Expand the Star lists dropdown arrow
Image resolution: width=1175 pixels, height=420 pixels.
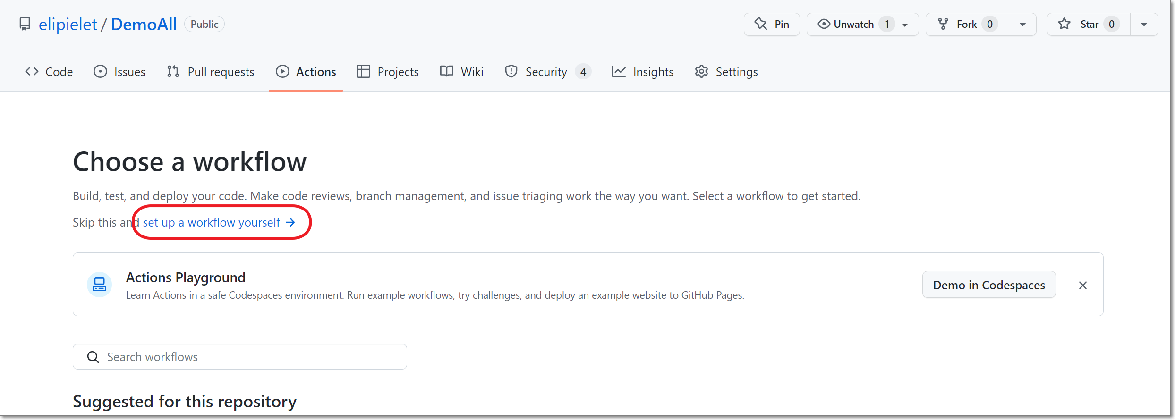pos(1144,25)
